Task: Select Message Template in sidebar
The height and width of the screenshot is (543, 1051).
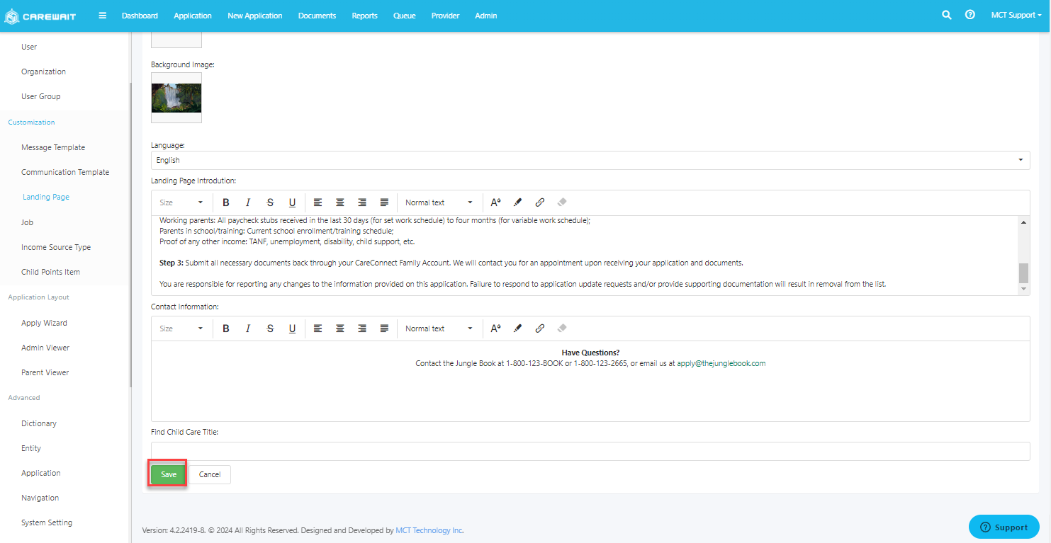Action: 53,147
